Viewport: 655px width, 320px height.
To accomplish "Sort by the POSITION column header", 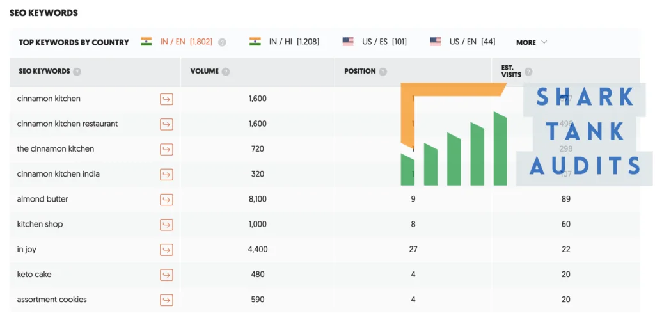I will [x=359, y=71].
